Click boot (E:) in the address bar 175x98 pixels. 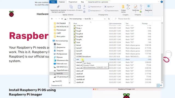(88, 19)
